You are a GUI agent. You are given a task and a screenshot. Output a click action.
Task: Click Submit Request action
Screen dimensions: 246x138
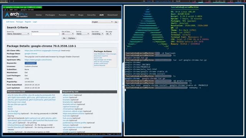pos(100,66)
